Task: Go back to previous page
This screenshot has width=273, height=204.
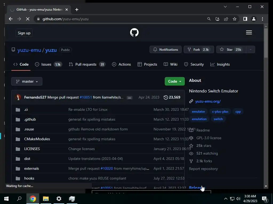Action: pos(11,19)
